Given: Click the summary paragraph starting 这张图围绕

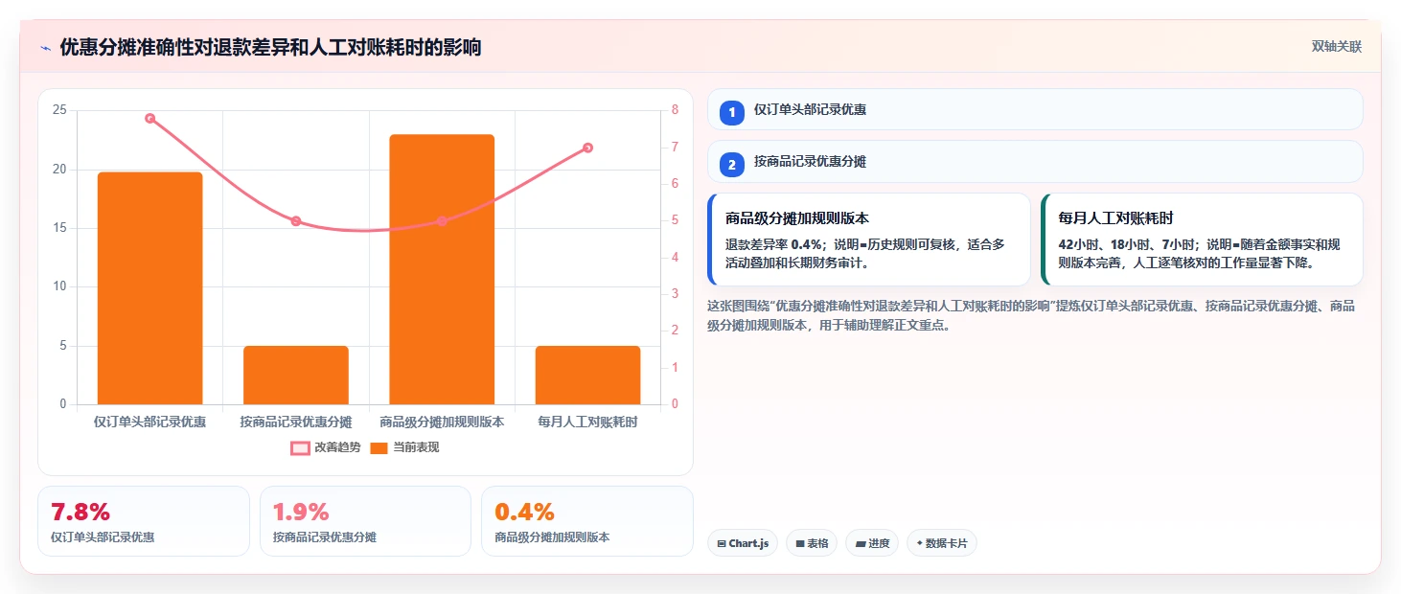Looking at the screenshot, I should [1031, 315].
